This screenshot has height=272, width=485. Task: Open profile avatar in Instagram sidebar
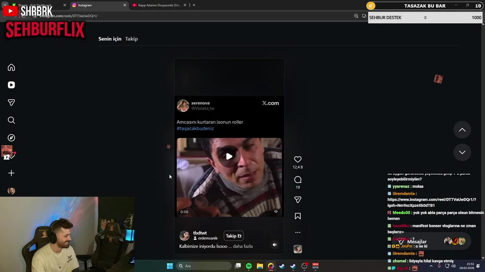click(11, 191)
